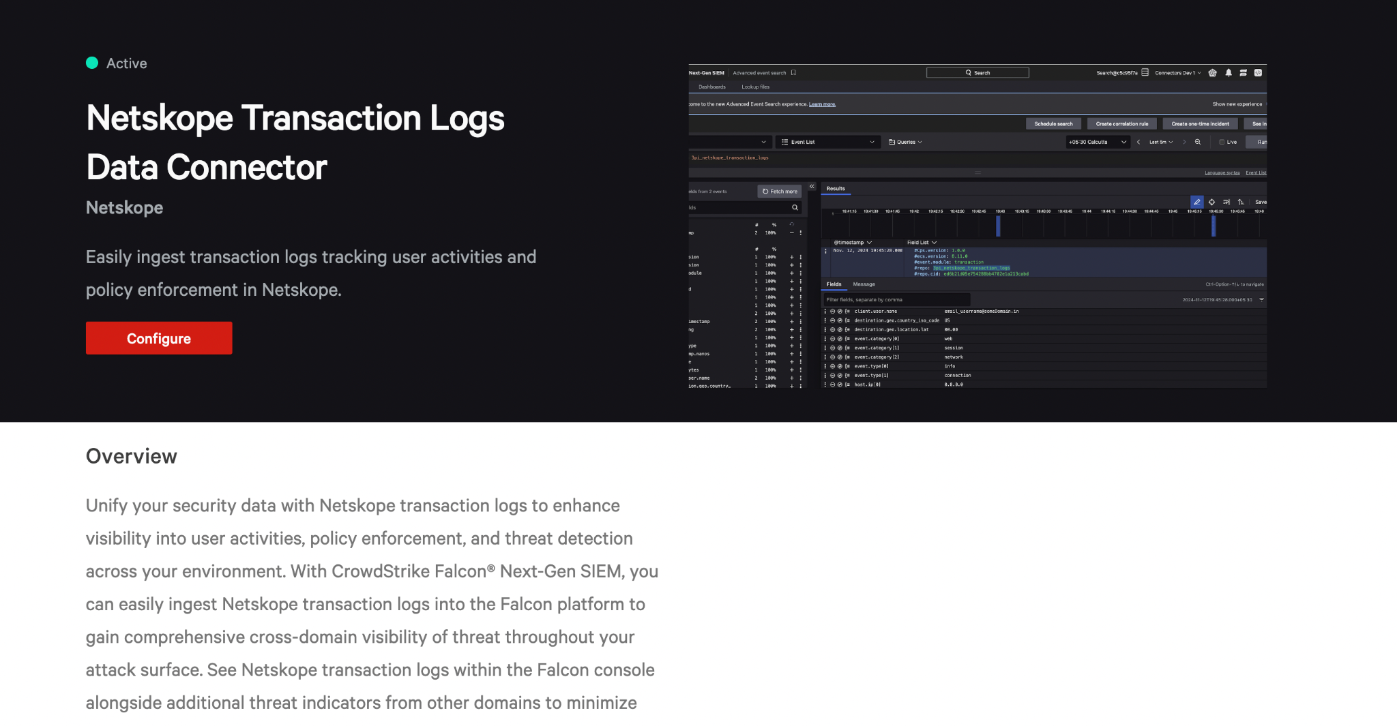The width and height of the screenshot is (1397, 726).
Task: Toggle include on the host.ip[0] field
Action: click(840, 384)
